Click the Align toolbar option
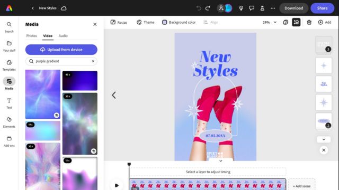The width and height of the screenshot is (339, 190). [x=211, y=22]
